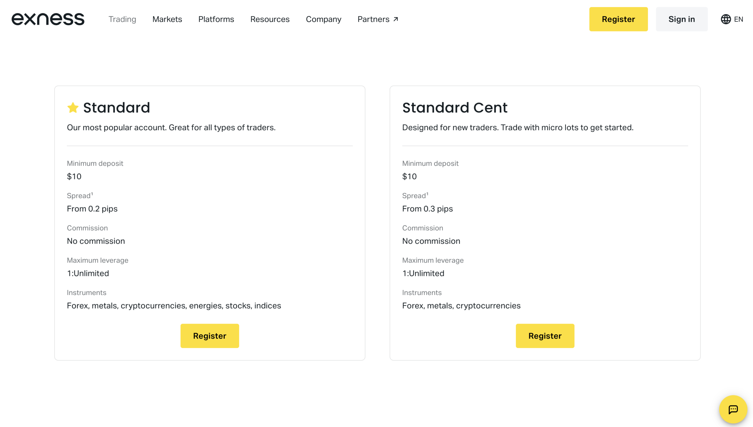Open the EN language selector
This screenshot has height=427, width=753.
(738, 19)
